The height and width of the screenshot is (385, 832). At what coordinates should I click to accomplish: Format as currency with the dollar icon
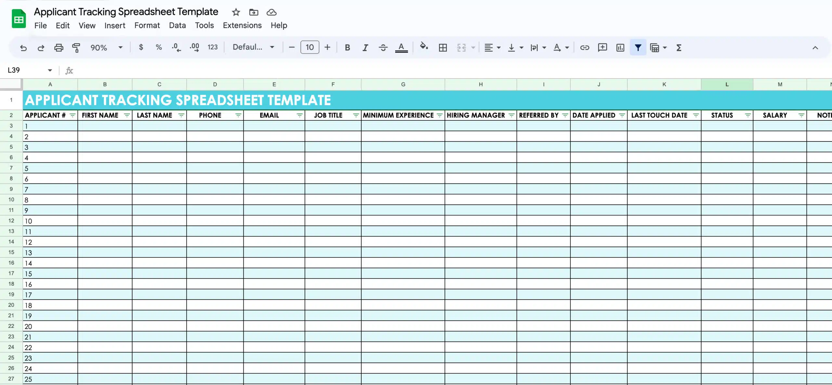141,47
